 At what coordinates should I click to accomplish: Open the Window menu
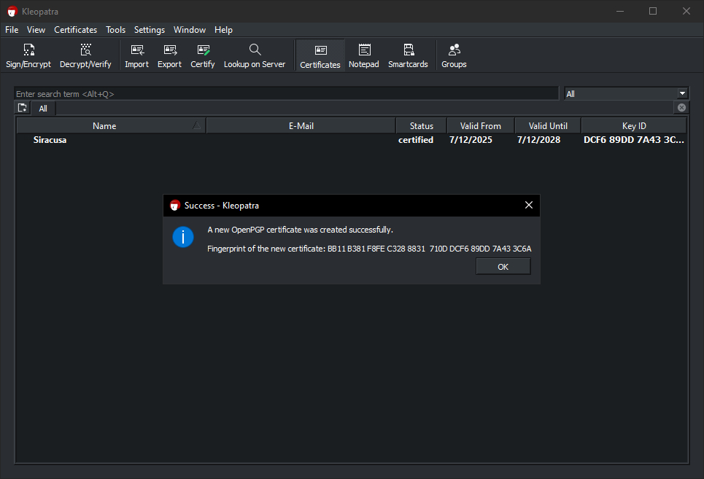pos(190,30)
